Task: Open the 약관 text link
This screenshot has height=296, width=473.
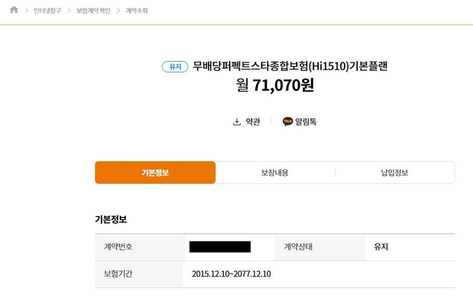Action: click(x=253, y=122)
